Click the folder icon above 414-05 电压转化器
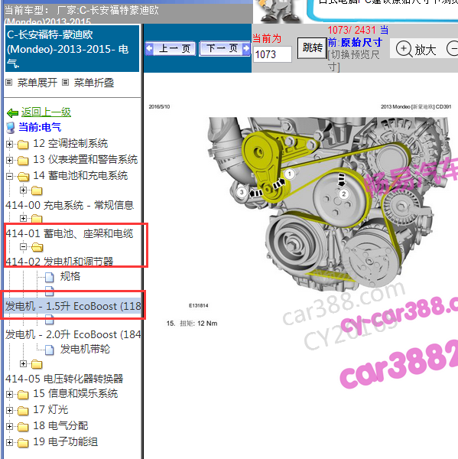 click(x=37, y=364)
